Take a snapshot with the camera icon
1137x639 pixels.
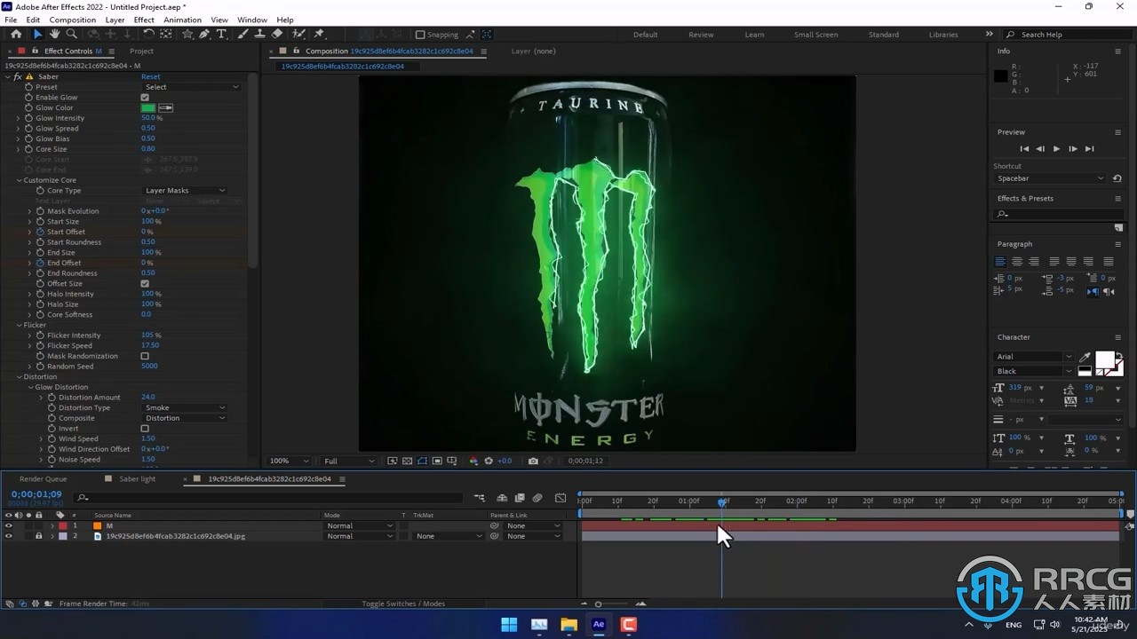533,461
